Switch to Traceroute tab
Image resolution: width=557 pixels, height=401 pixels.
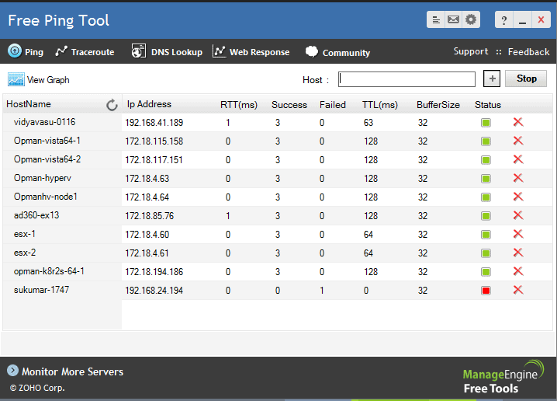coord(85,52)
